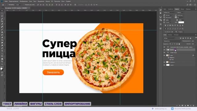Click the text color swatch

pyautogui.click(x=181, y=22)
